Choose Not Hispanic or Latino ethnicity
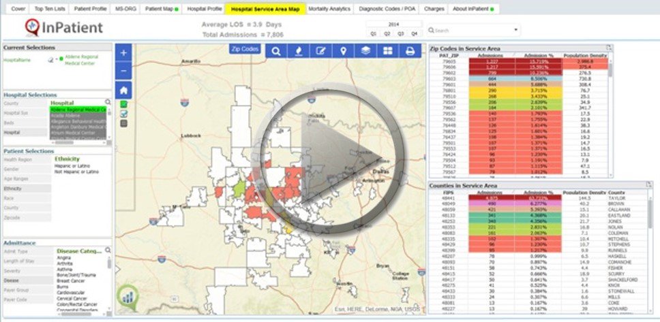The width and height of the screenshot is (660, 322). pyautogui.click(x=76, y=172)
